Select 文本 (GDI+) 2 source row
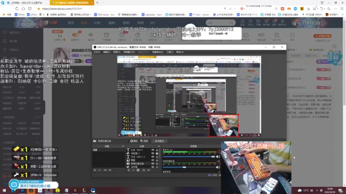 (x=142, y=157)
